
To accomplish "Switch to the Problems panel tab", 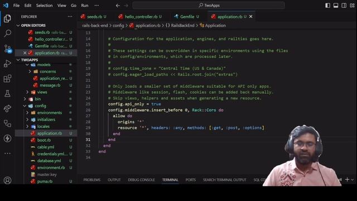I will tap(91, 180).
